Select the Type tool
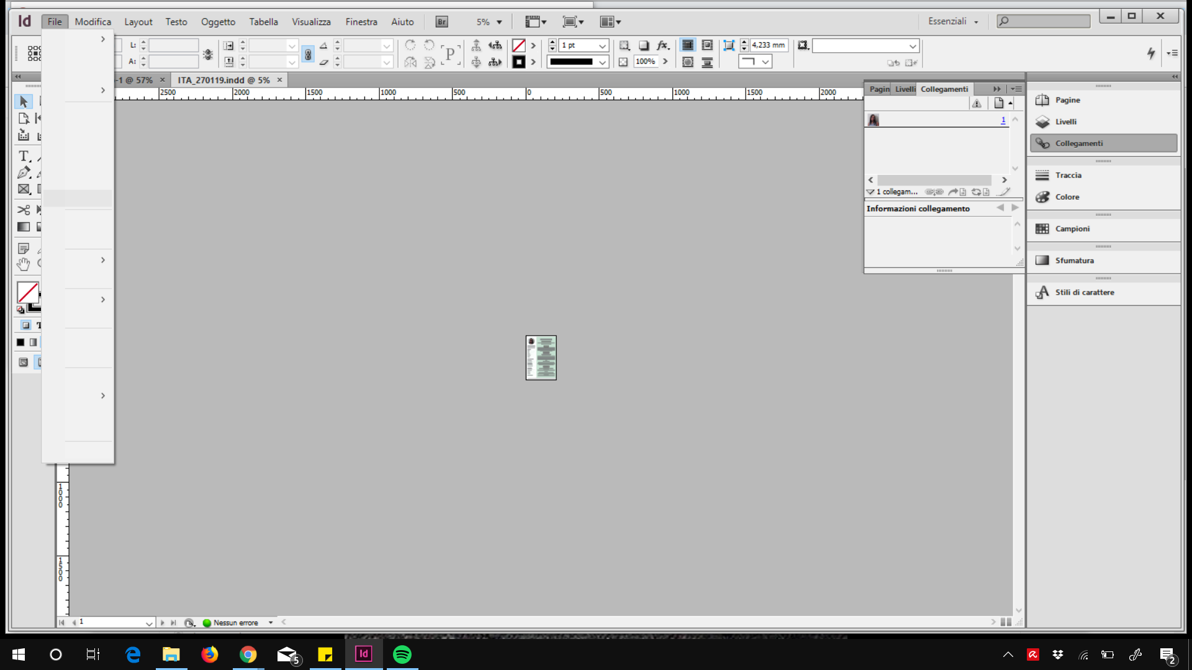This screenshot has width=1192, height=670. click(x=24, y=156)
